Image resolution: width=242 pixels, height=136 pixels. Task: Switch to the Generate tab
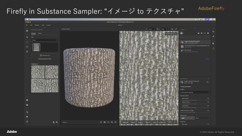click(x=34, y=33)
